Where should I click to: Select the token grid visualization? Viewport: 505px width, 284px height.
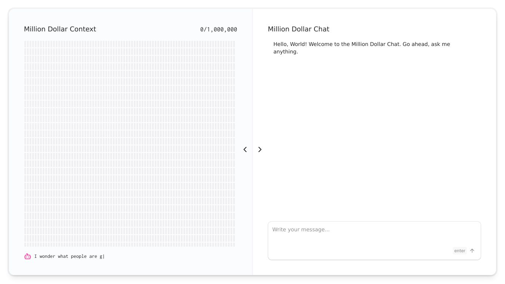click(130, 144)
